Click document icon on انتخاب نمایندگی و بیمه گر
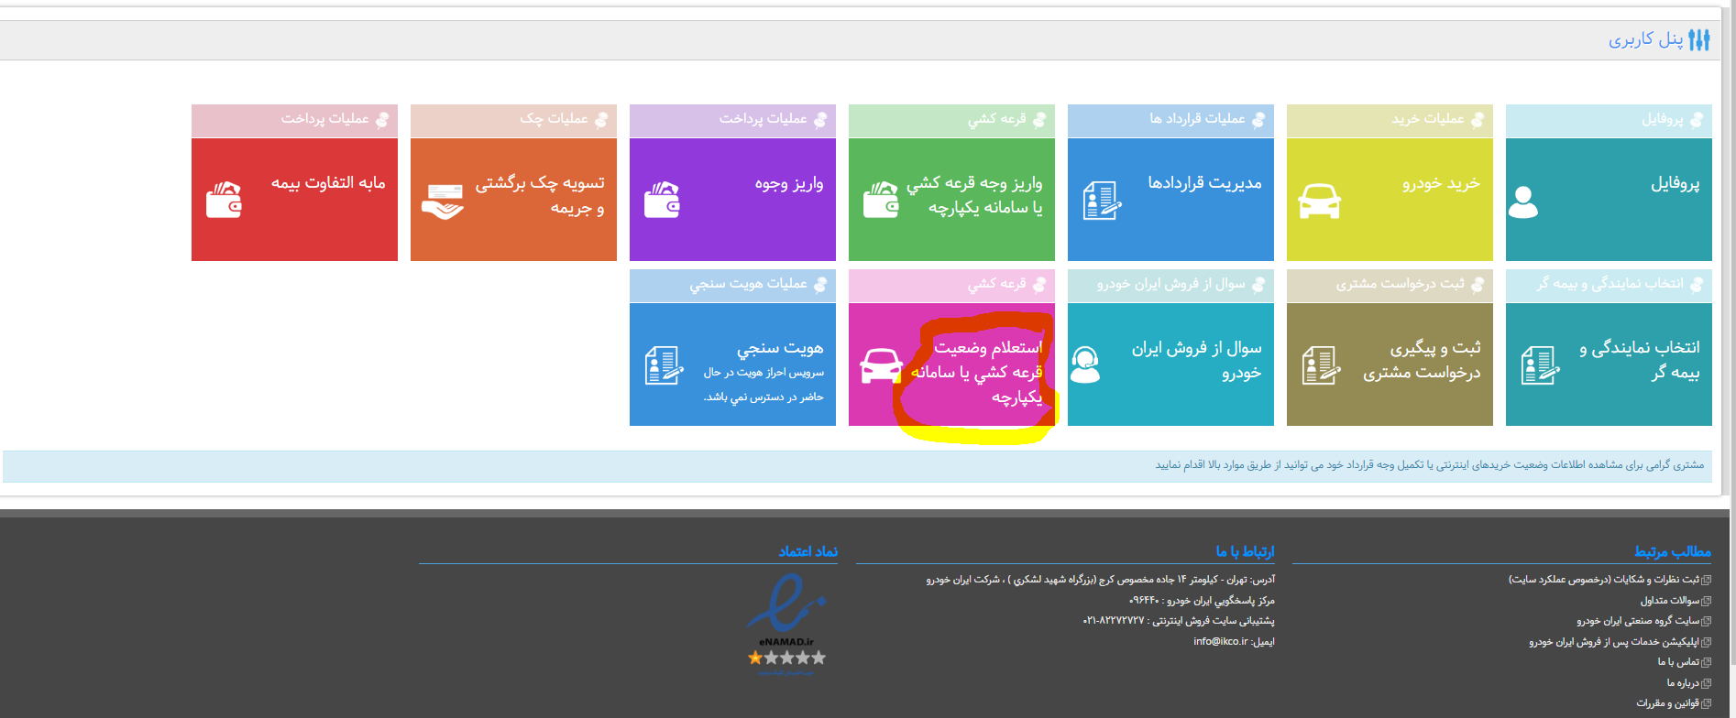 1540,365
